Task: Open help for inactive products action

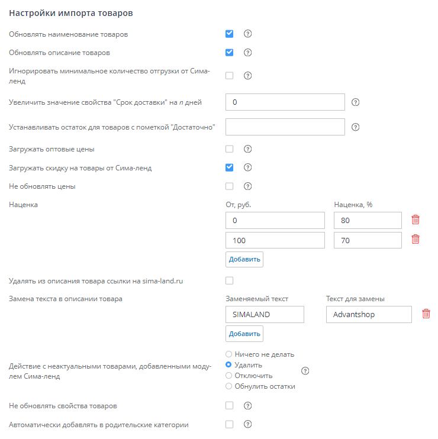Action: pyautogui.click(x=305, y=371)
